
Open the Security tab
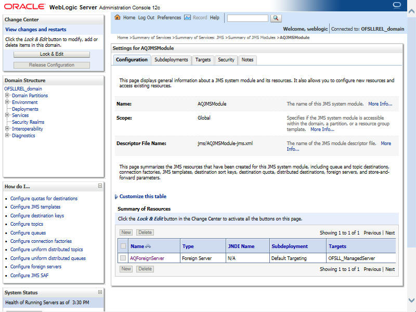coord(226,60)
